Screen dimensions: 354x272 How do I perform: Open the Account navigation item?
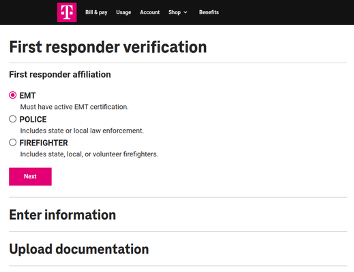[x=149, y=12]
